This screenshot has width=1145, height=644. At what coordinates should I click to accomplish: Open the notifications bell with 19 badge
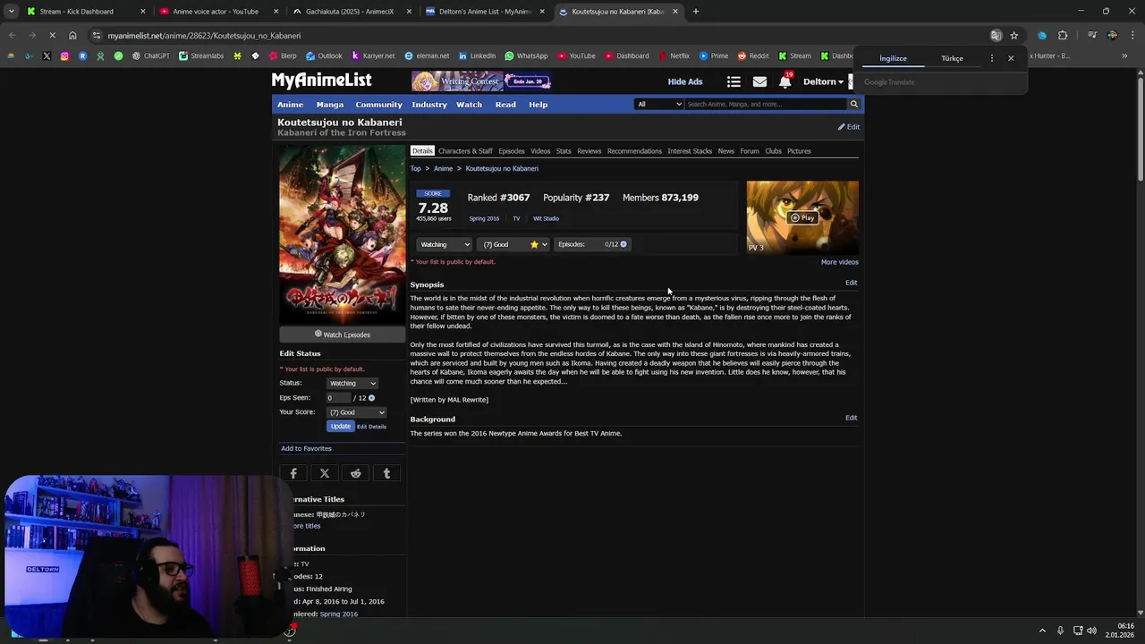coord(785,81)
